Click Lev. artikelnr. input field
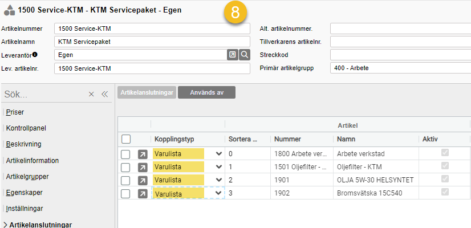 (x=152, y=68)
